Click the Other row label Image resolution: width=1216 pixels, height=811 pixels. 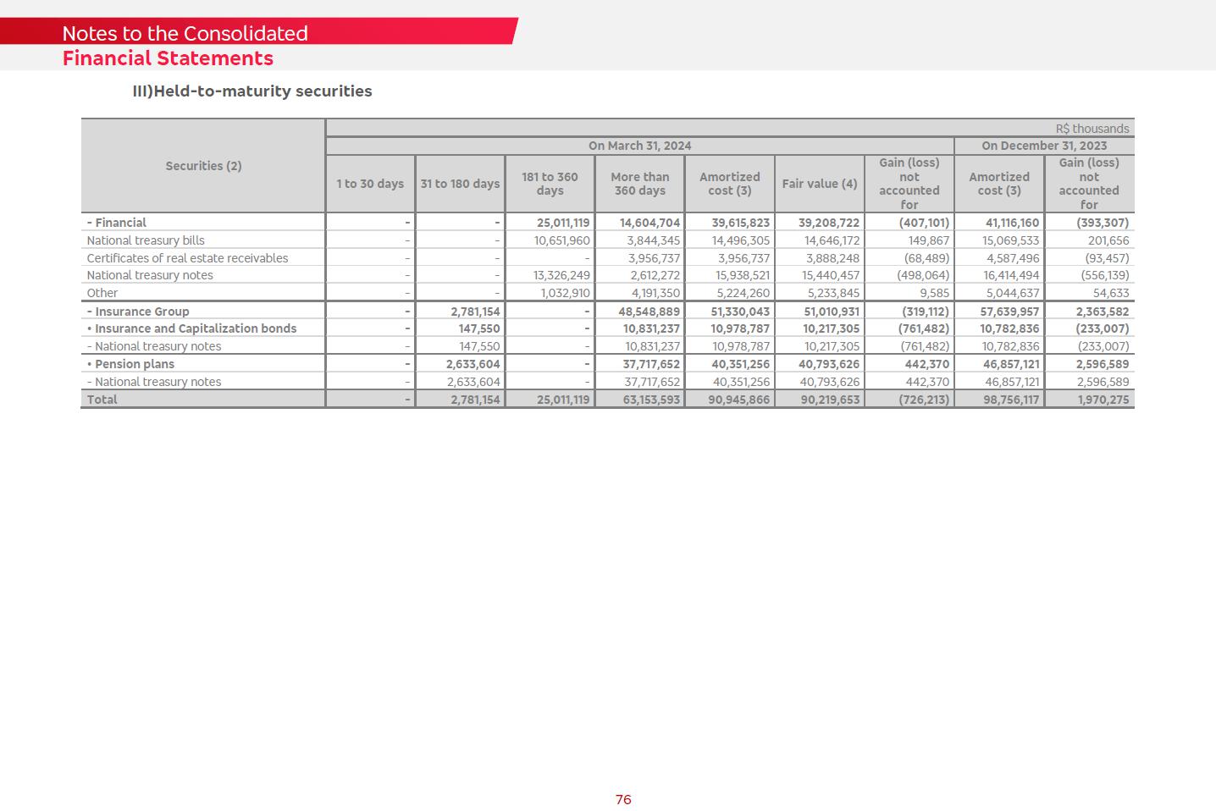pos(102,293)
